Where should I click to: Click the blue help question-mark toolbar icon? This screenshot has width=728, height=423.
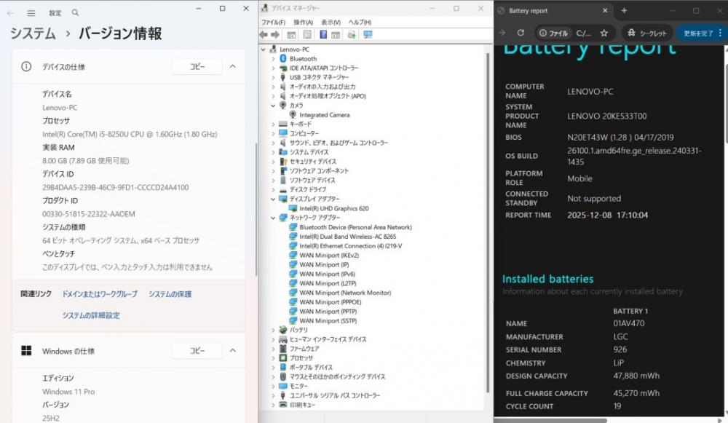pyautogui.click(x=323, y=35)
